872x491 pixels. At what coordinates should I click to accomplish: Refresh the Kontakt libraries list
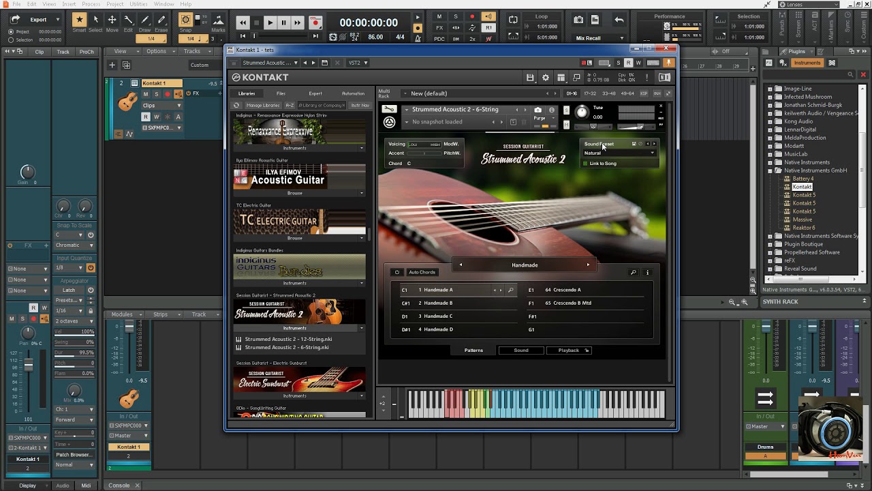tap(236, 106)
